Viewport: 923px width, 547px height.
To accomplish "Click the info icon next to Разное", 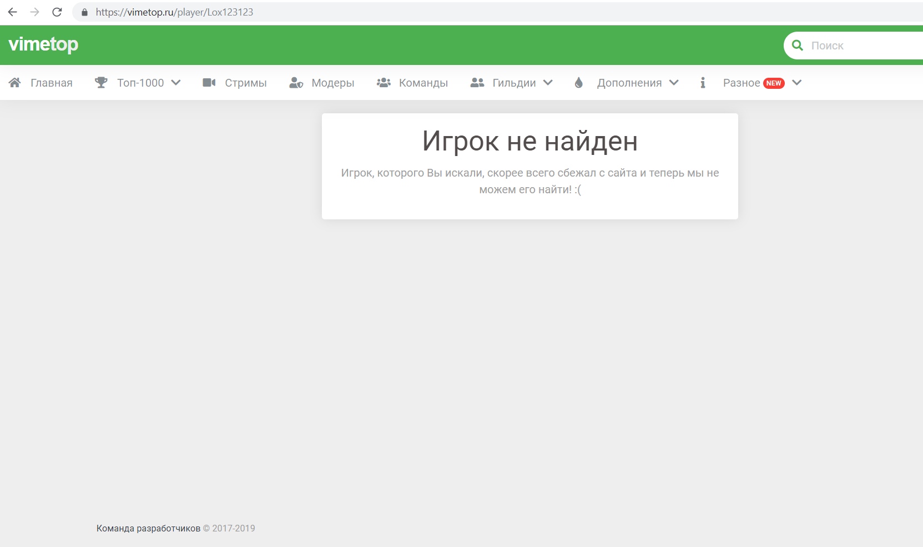I will pos(703,83).
